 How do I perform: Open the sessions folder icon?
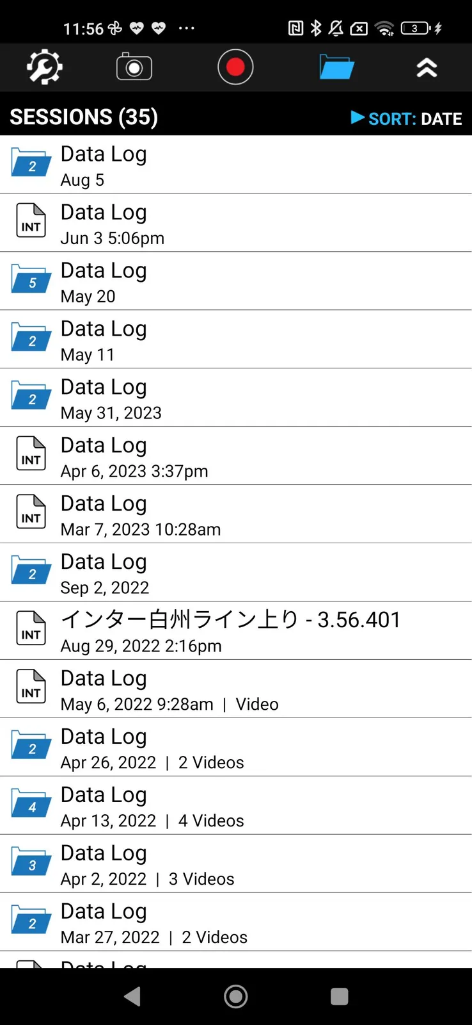336,67
